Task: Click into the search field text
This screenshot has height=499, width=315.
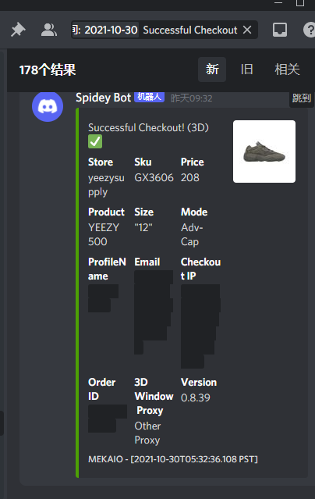Action: (190, 30)
